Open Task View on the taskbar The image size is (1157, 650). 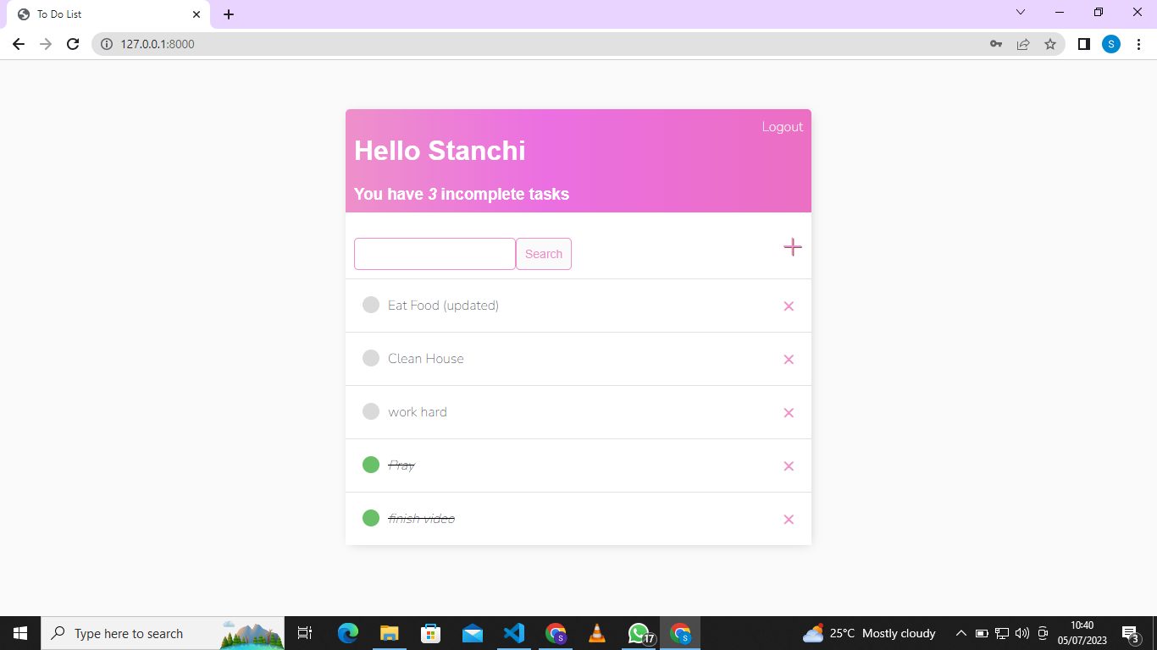pyautogui.click(x=305, y=633)
